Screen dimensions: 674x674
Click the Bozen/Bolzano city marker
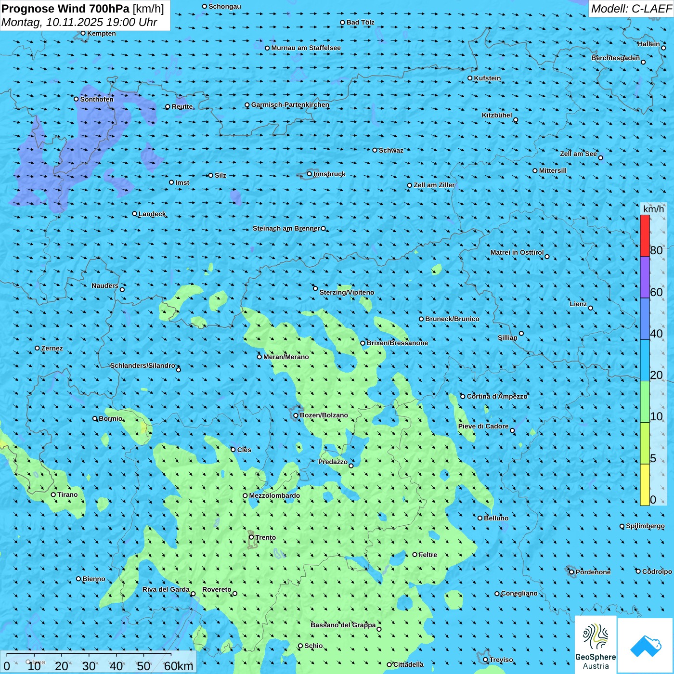click(296, 415)
